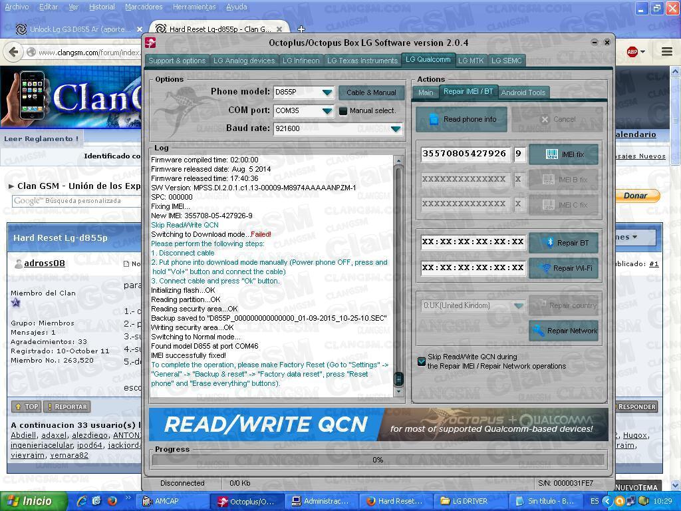
Task: Open the Baud rate dropdown
Action: (x=395, y=128)
